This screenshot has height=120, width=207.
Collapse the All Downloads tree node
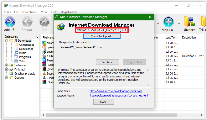6,41
